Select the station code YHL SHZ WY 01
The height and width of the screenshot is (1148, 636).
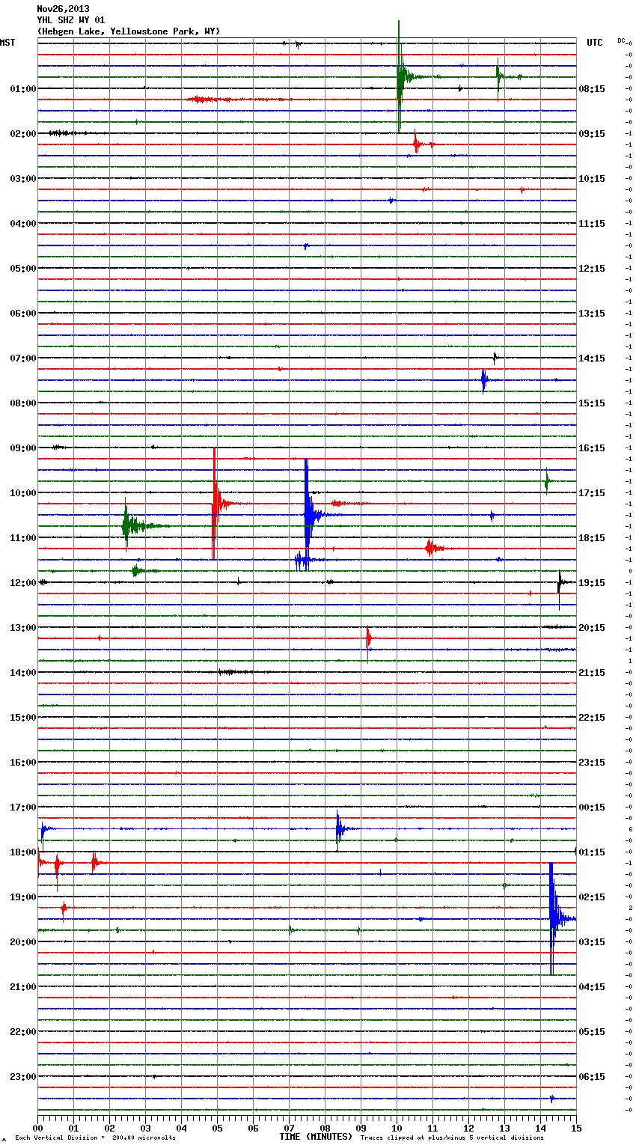71,20
